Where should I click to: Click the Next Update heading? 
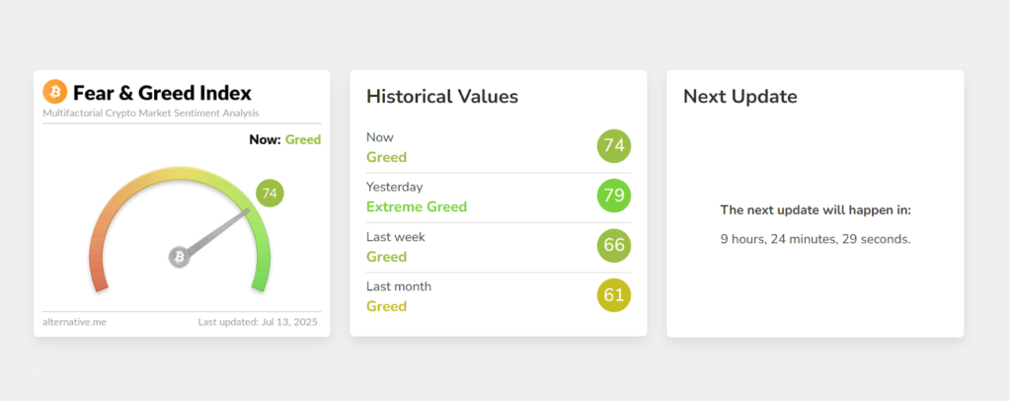coord(740,96)
